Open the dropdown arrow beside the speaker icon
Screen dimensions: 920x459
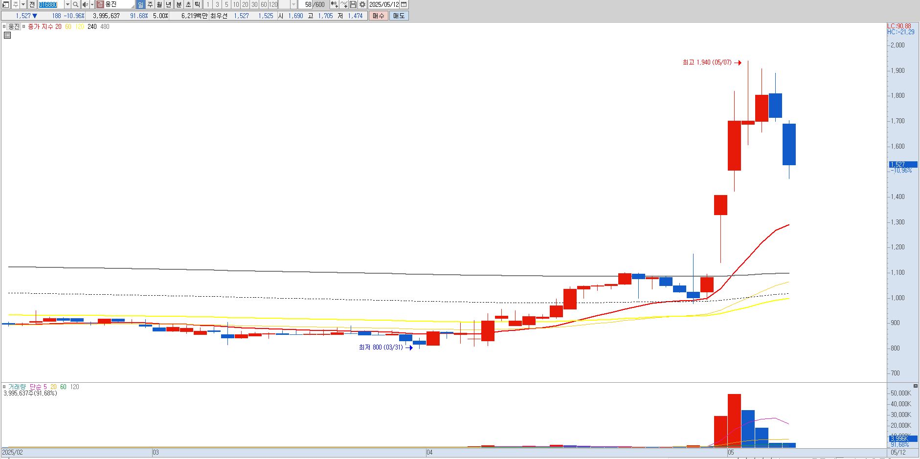(92, 4)
